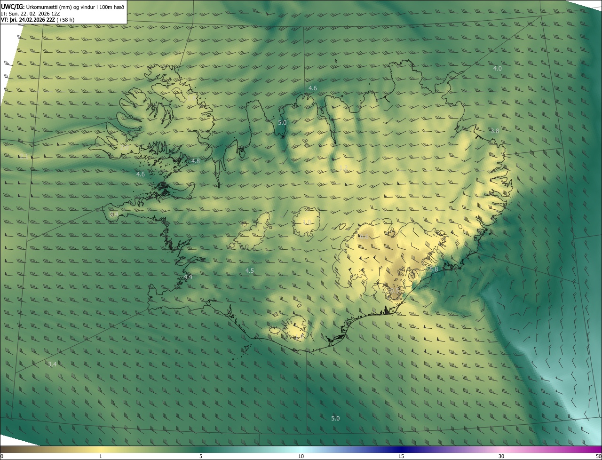602x460 pixels.
Task: Select the 10 tick on the color scale
Action: [x=301, y=456]
